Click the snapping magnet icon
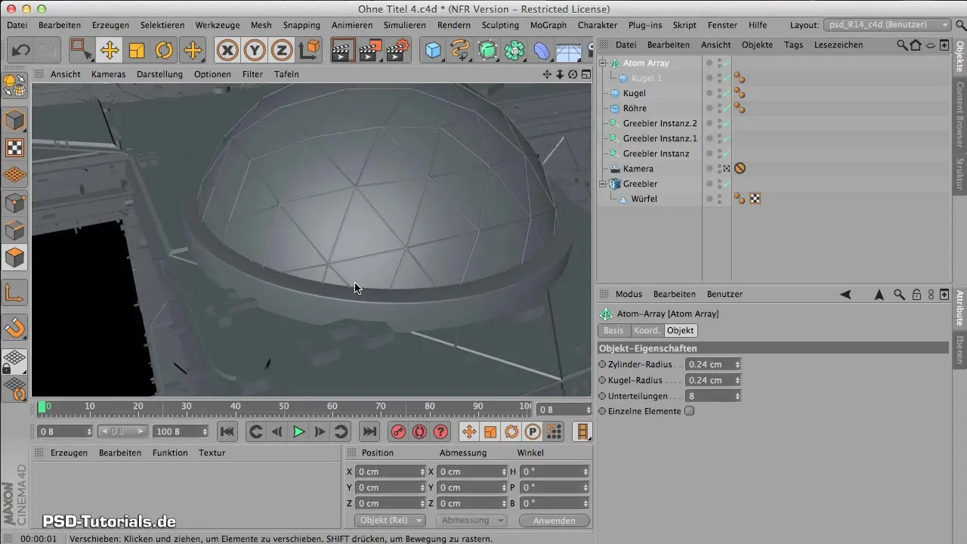This screenshot has height=544, width=967. click(x=15, y=327)
